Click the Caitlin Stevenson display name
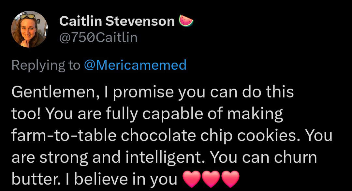The width and height of the screenshot is (352, 191). click(x=117, y=22)
